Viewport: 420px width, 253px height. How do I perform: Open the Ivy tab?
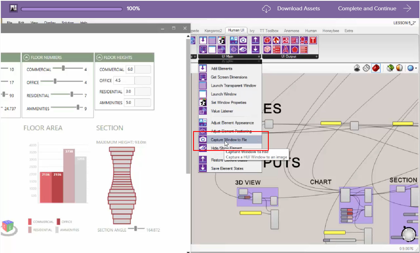[252, 31]
